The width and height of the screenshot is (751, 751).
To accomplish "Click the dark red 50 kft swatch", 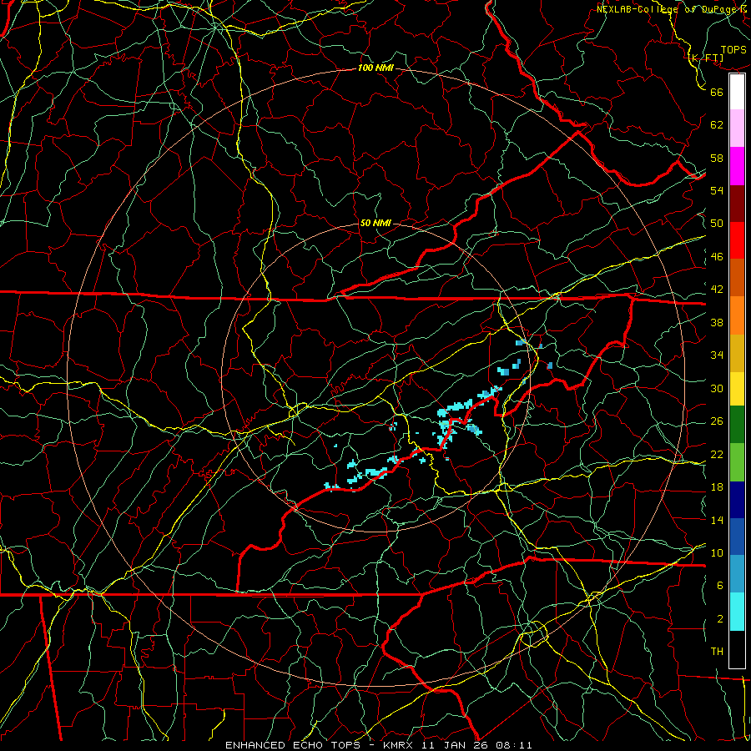I will click(737, 204).
